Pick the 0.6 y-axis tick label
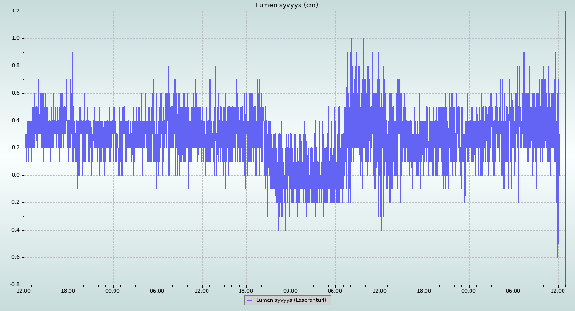Screen dimensions: 575x311 pyautogui.click(x=16, y=93)
